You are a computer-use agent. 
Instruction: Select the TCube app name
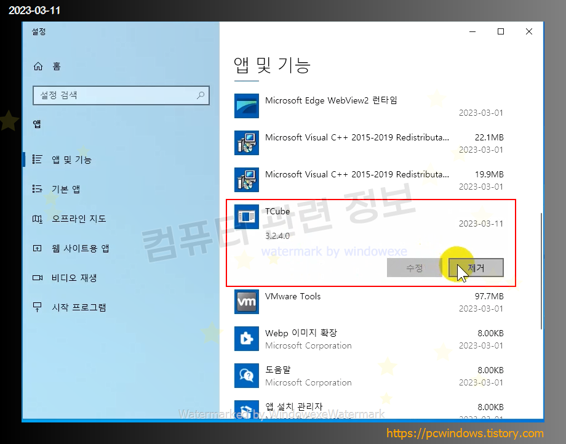click(277, 211)
